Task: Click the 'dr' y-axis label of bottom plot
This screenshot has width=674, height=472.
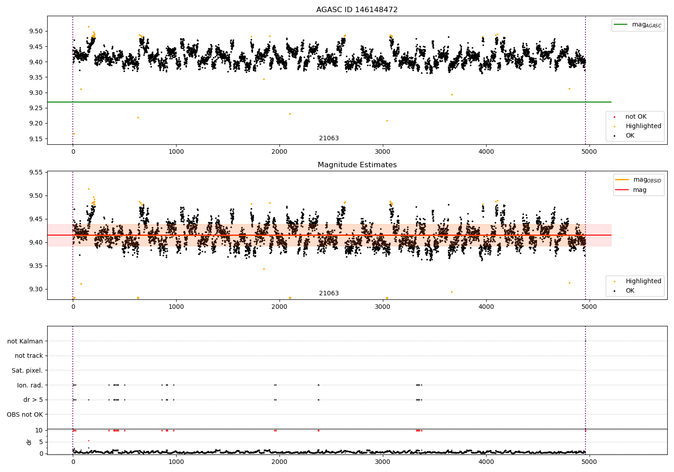Action: coord(29,442)
